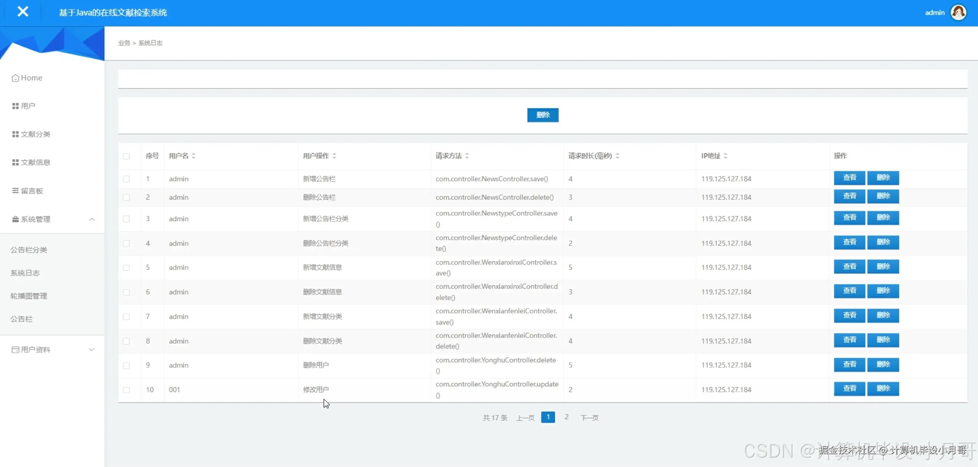Sort by 请求时长(毫秒) column arrows
Screen dimensions: 978x467
617,156
